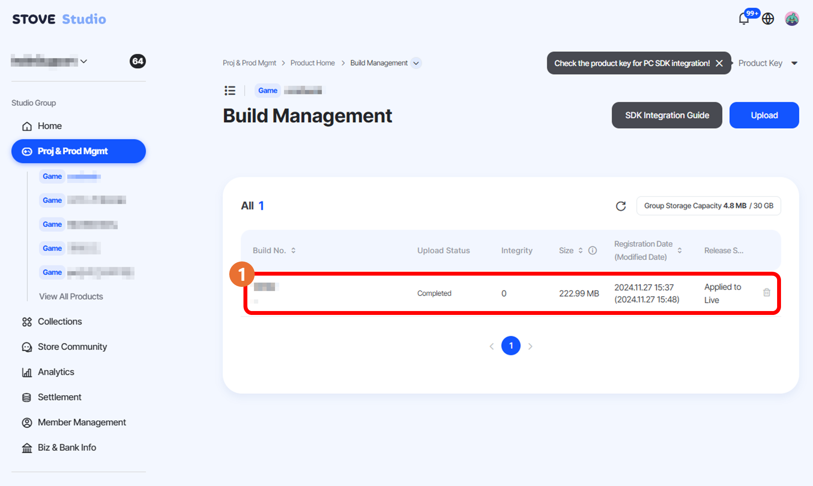This screenshot has height=486, width=813.
Task: Click the Upload button
Action: (764, 115)
